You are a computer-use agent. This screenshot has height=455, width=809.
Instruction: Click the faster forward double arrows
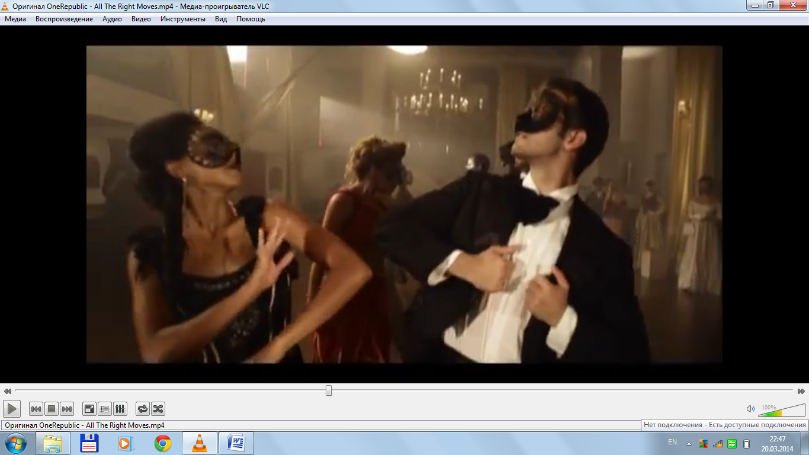(x=801, y=391)
